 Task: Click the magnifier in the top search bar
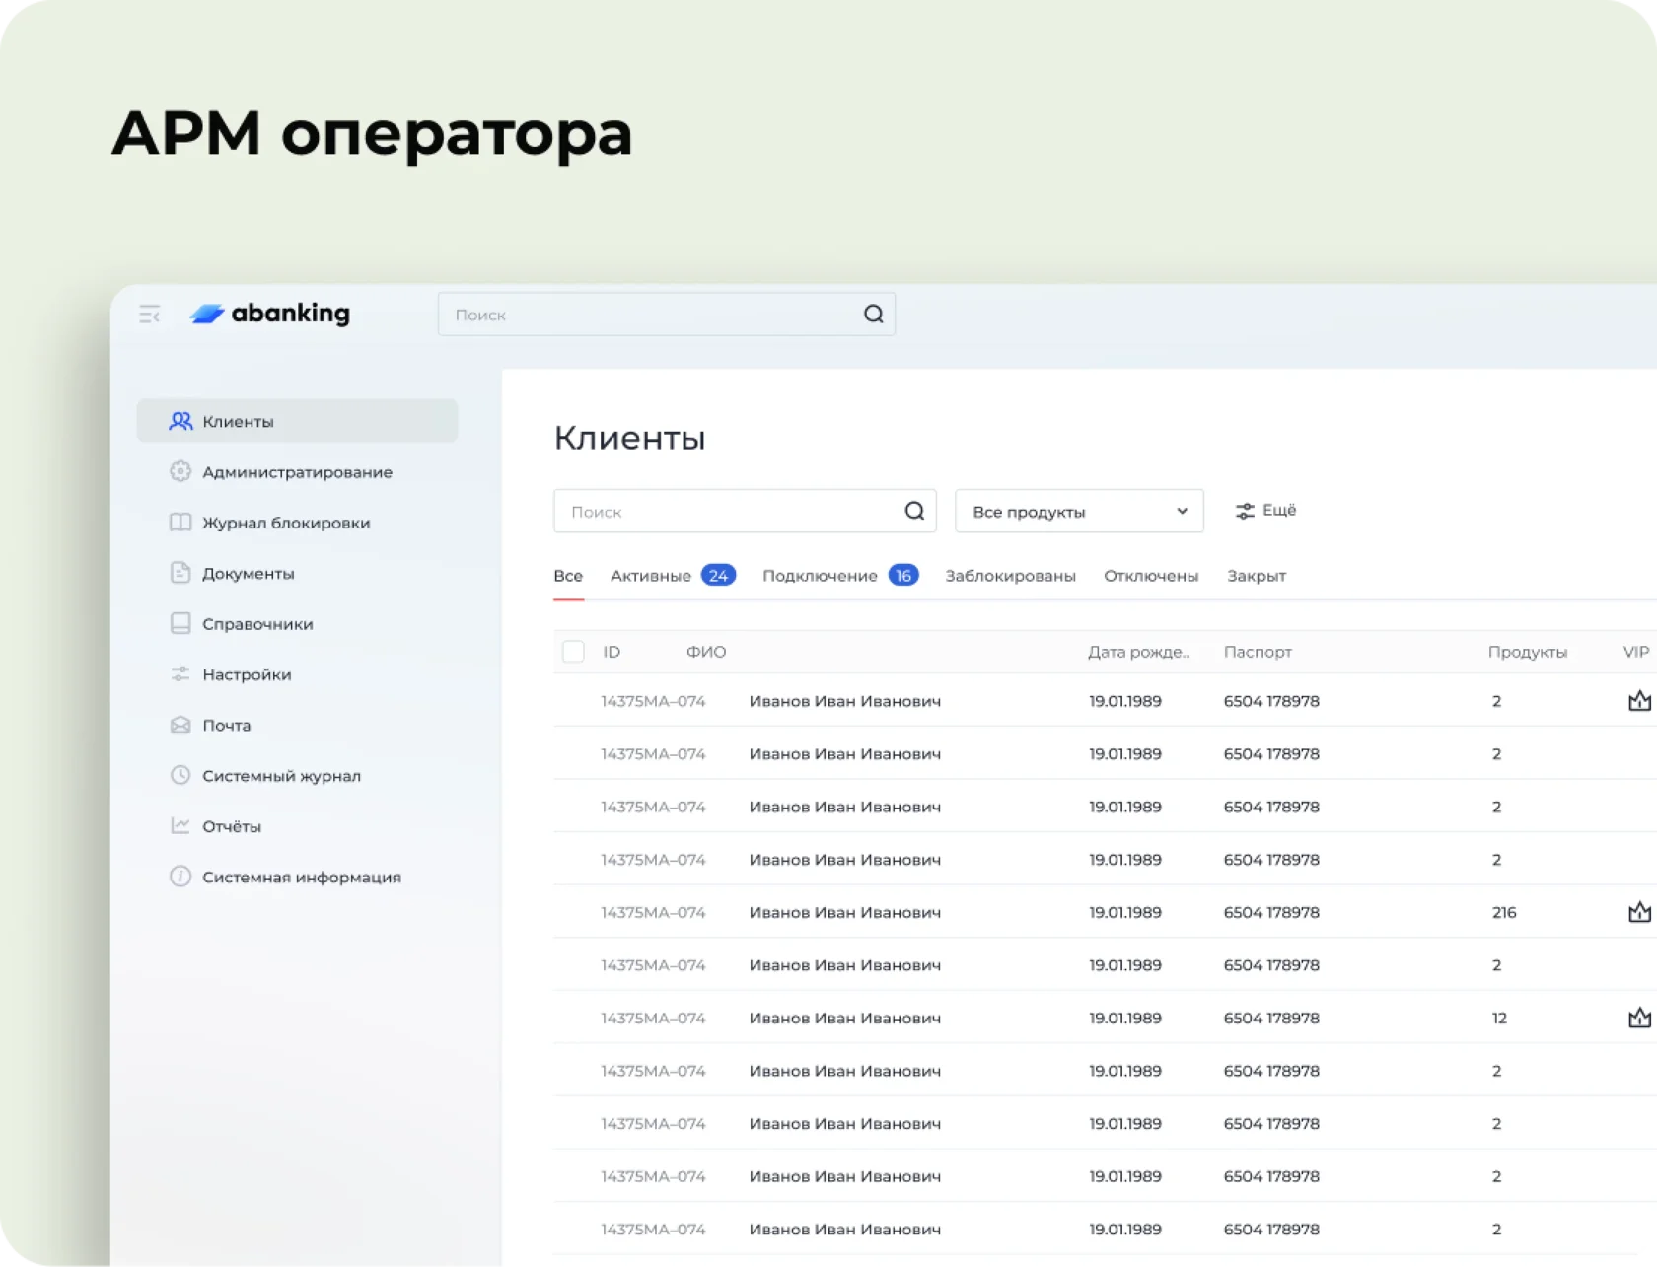point(874,315)
